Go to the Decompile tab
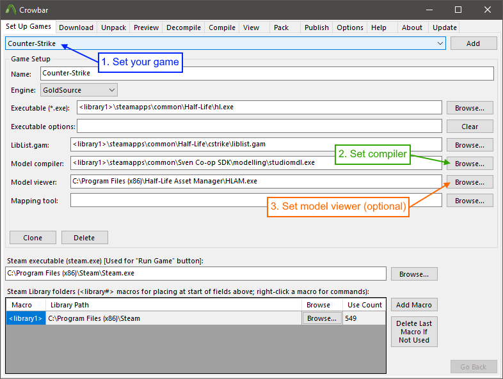The image size is (503, 379). click(x=184, y=27)
